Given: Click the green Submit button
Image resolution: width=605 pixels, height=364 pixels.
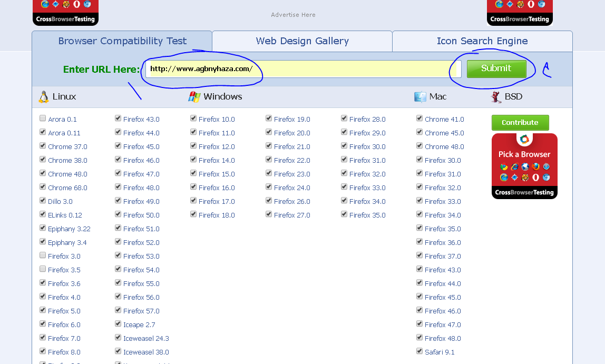Looking at the screenshot, I should click(496, 68).
